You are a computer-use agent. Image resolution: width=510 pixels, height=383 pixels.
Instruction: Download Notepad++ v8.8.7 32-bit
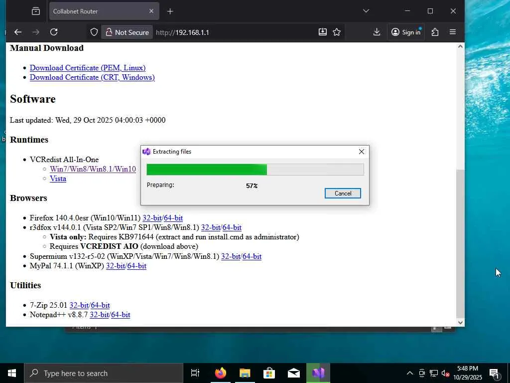coord(99,315)
